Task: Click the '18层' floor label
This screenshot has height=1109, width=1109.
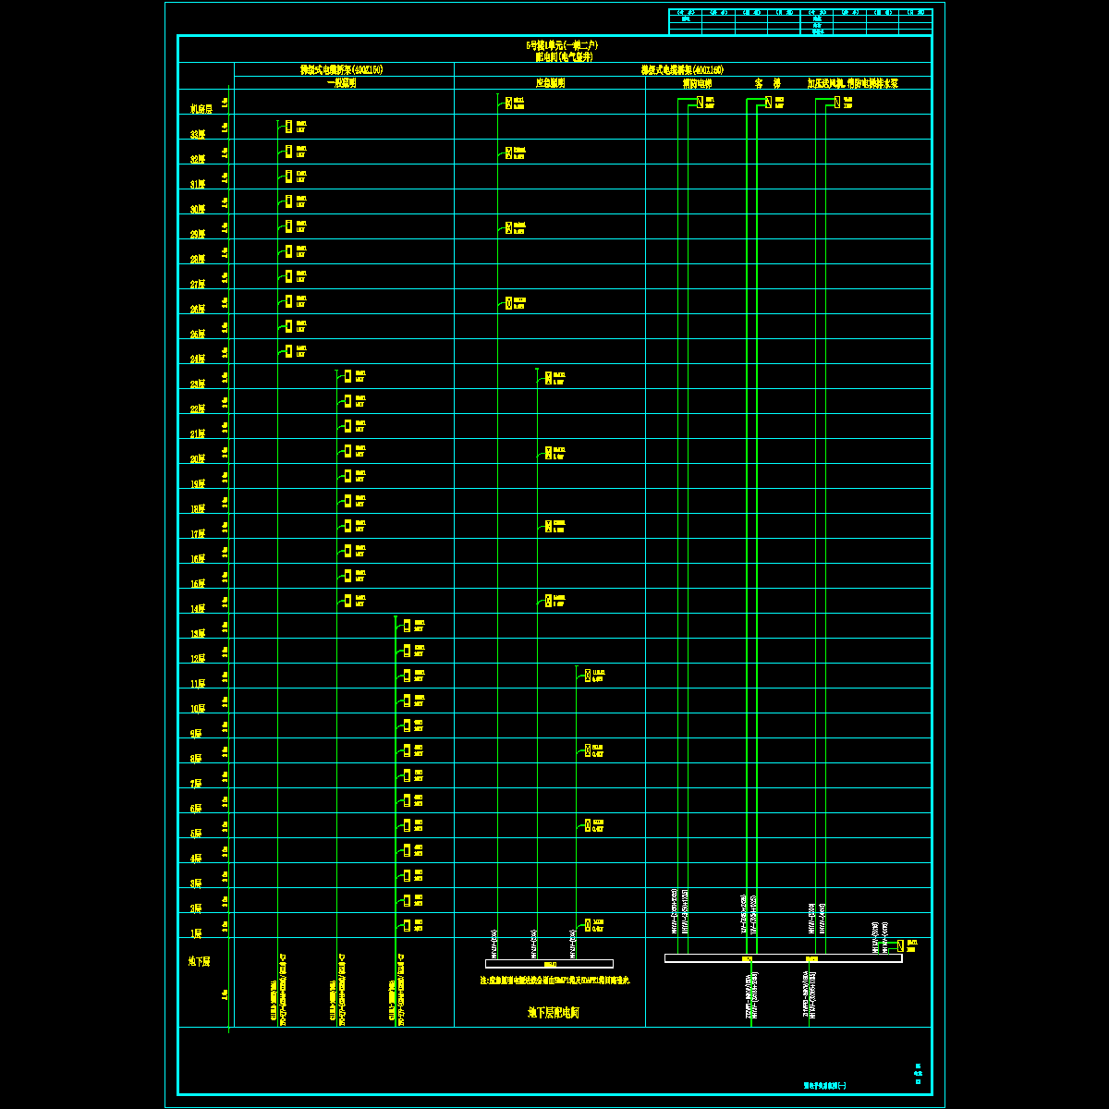Action: point(198,508)
